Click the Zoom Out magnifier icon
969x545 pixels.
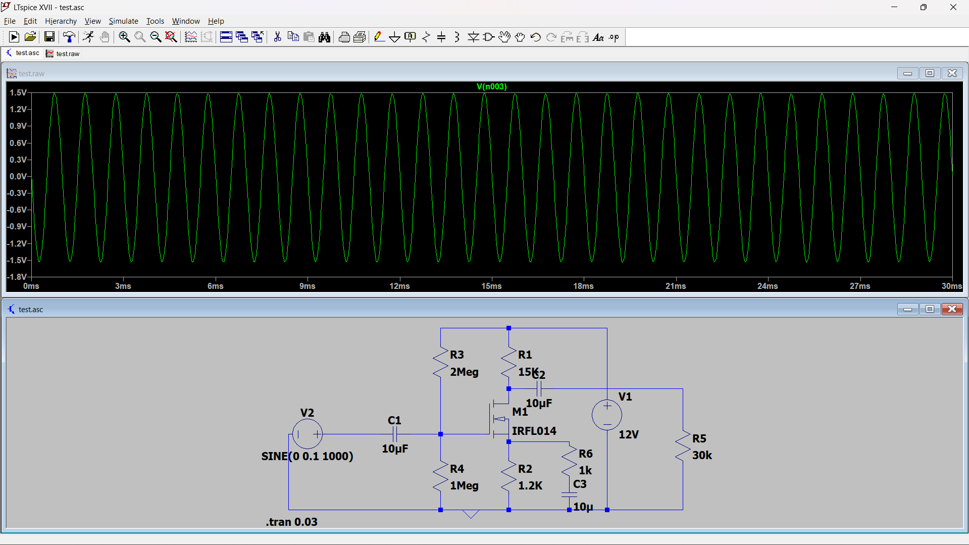click(156, 37)
